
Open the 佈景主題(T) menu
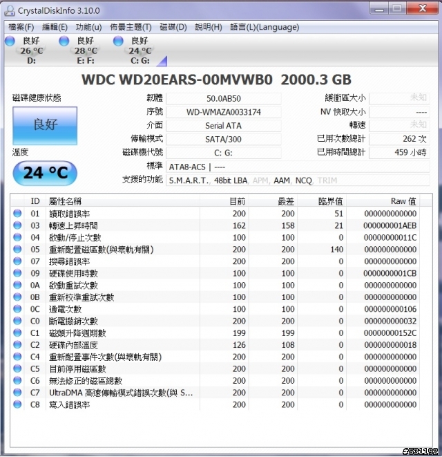tap(131, 27)
